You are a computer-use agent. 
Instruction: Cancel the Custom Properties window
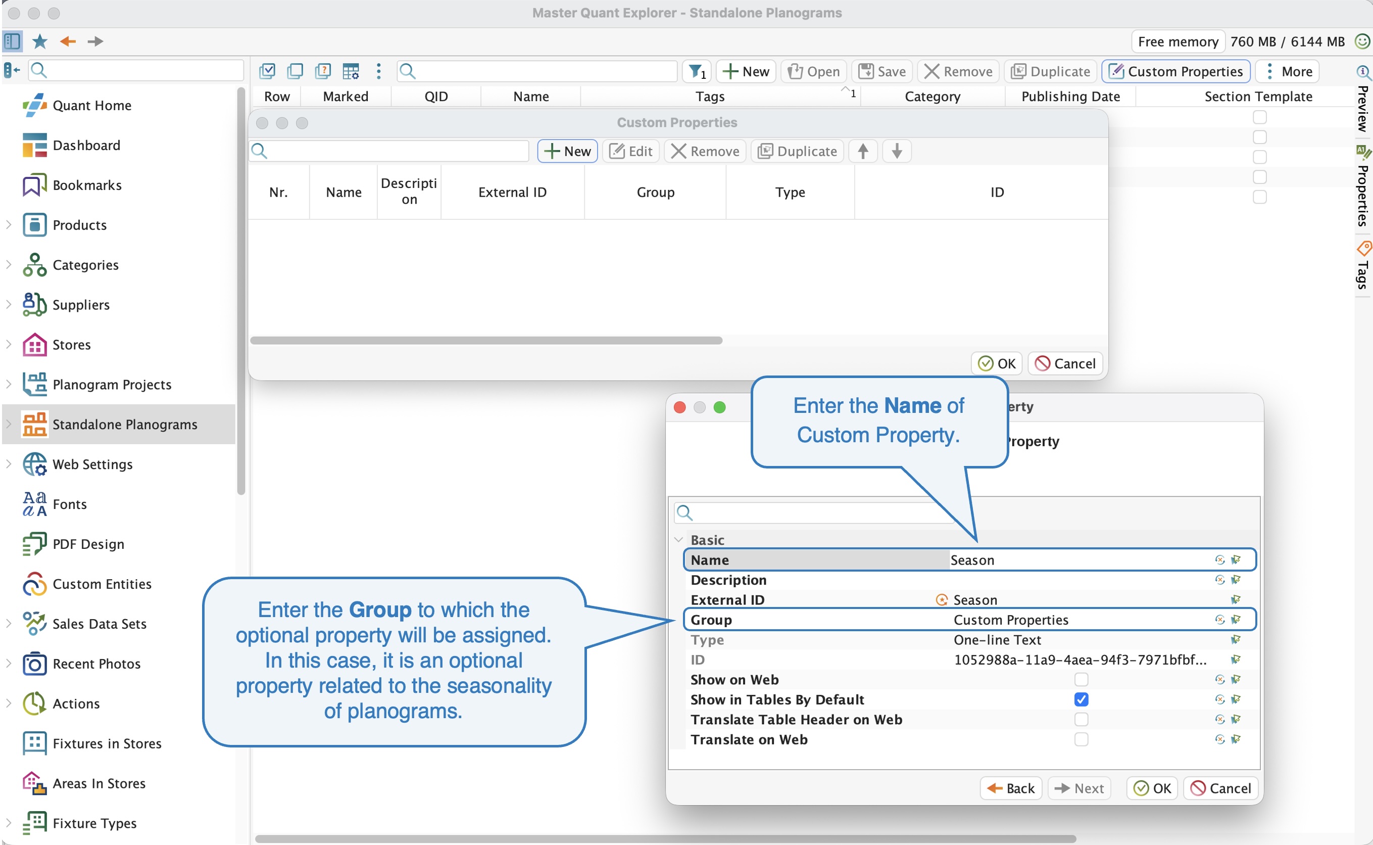click(x=1065, y=363)
